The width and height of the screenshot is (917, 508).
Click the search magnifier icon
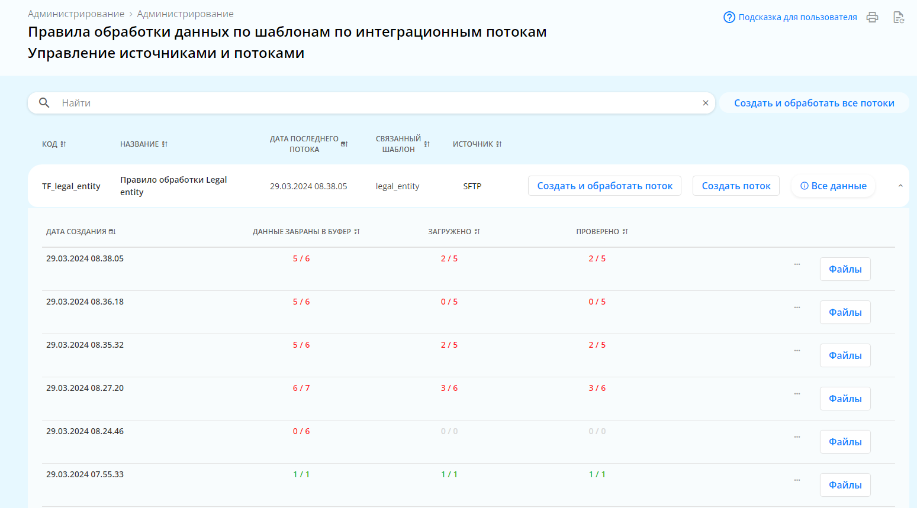[x=44, y=103]
